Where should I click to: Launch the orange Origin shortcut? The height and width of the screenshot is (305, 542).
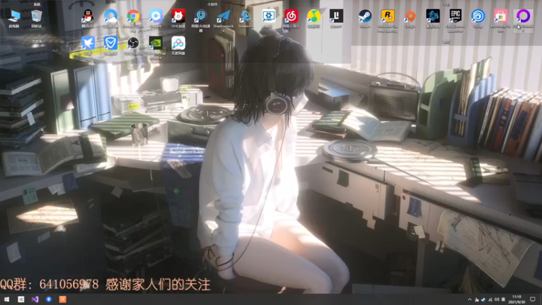pyautogui.click(x=410, y=18)
